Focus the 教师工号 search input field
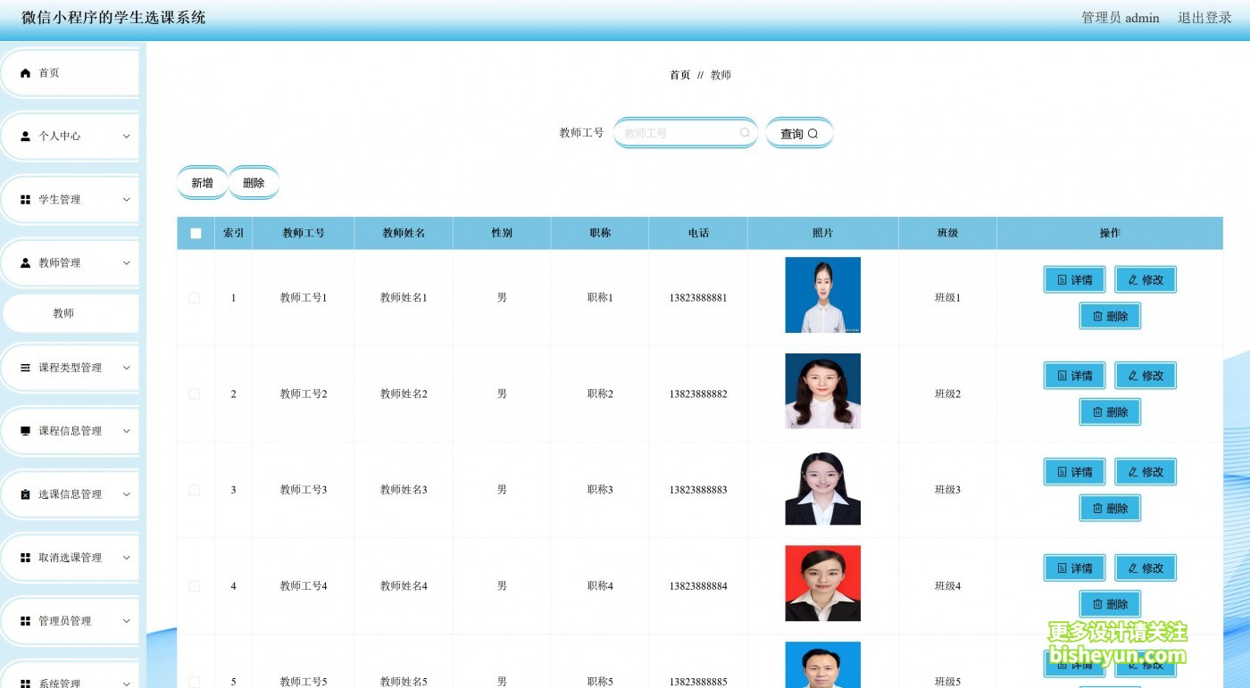 686,133
